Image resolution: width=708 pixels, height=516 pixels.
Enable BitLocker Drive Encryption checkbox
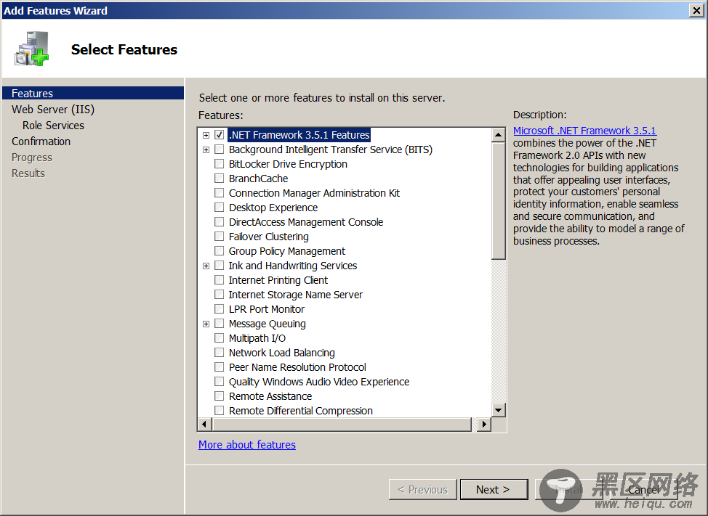pyautogui.click(x=219, y=163)
